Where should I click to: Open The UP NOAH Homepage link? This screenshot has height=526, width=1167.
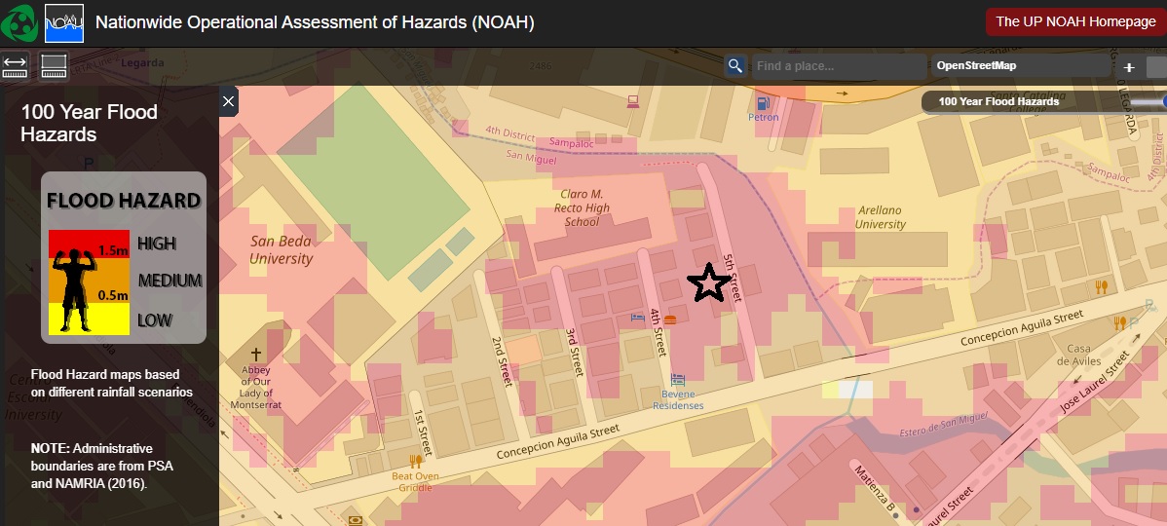pos(1074,21)
